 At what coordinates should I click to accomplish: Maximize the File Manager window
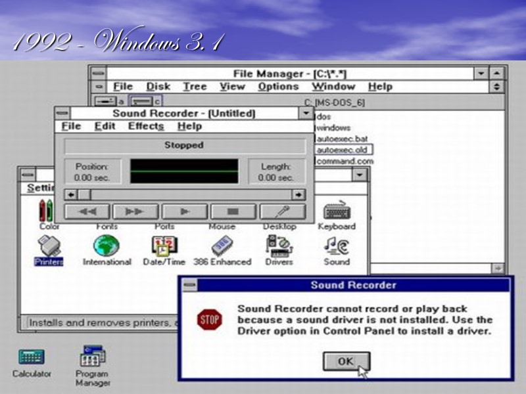coord(496,74)
